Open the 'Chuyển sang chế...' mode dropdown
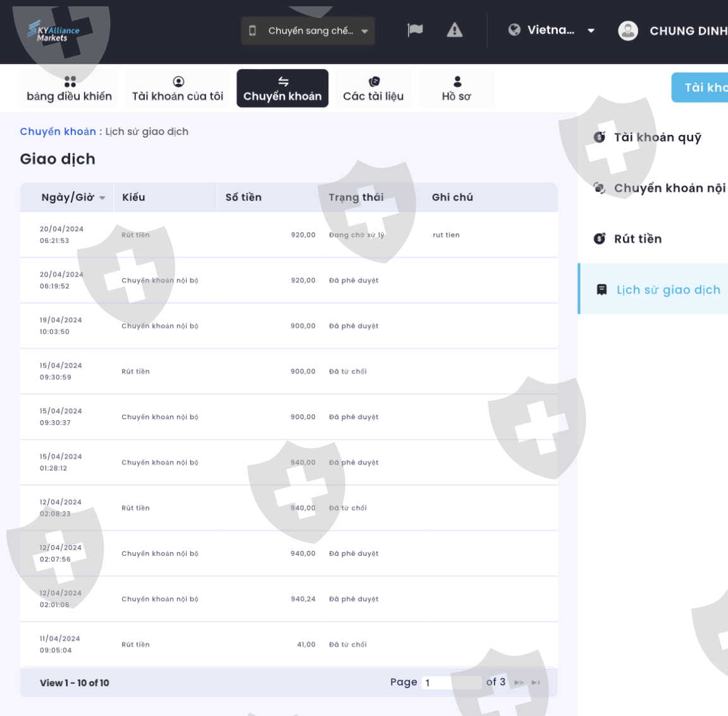The width and height of the screenshot is (728, 716). [309, 31]
